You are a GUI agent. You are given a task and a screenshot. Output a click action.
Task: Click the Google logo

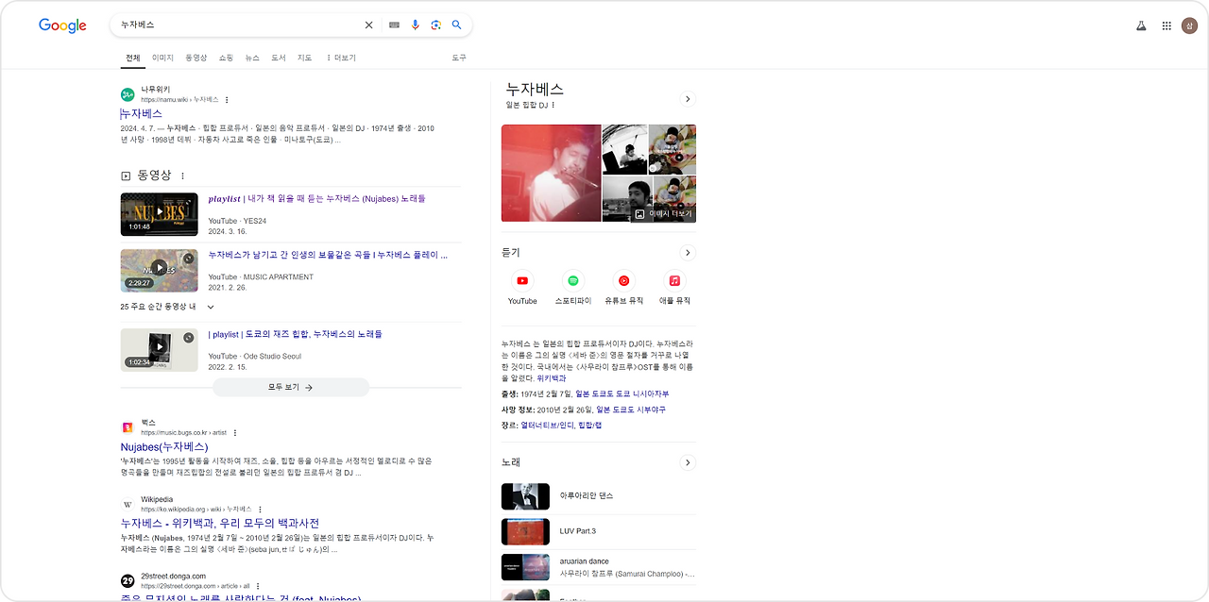[x=62, y=25]
